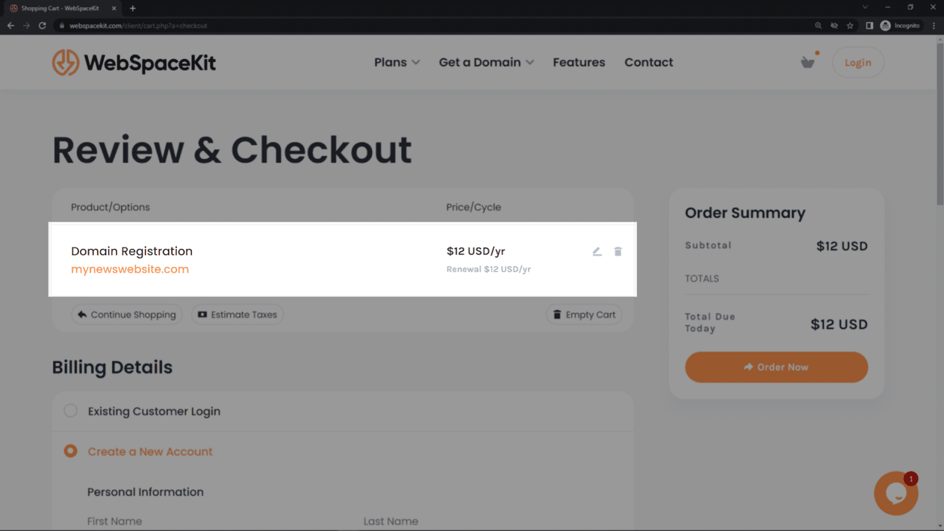Screen dimensions: 944x531
Task: Click the Order Now button
Action: click(776, 367)
